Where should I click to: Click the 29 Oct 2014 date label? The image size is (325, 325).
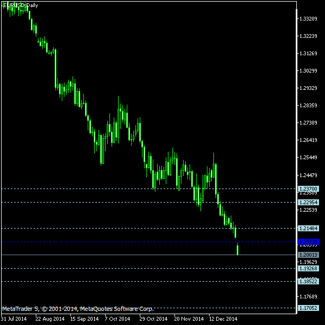tap(153, 319)
